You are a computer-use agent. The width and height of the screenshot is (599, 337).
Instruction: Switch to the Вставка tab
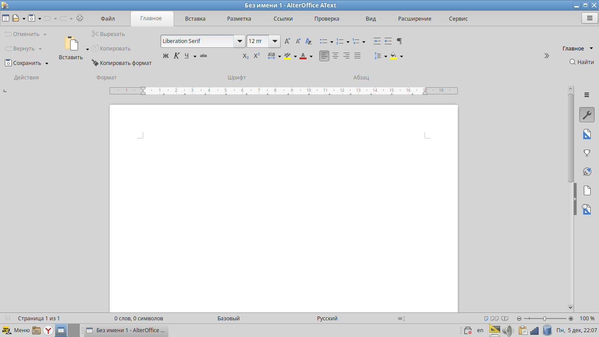tap(195, 19)
